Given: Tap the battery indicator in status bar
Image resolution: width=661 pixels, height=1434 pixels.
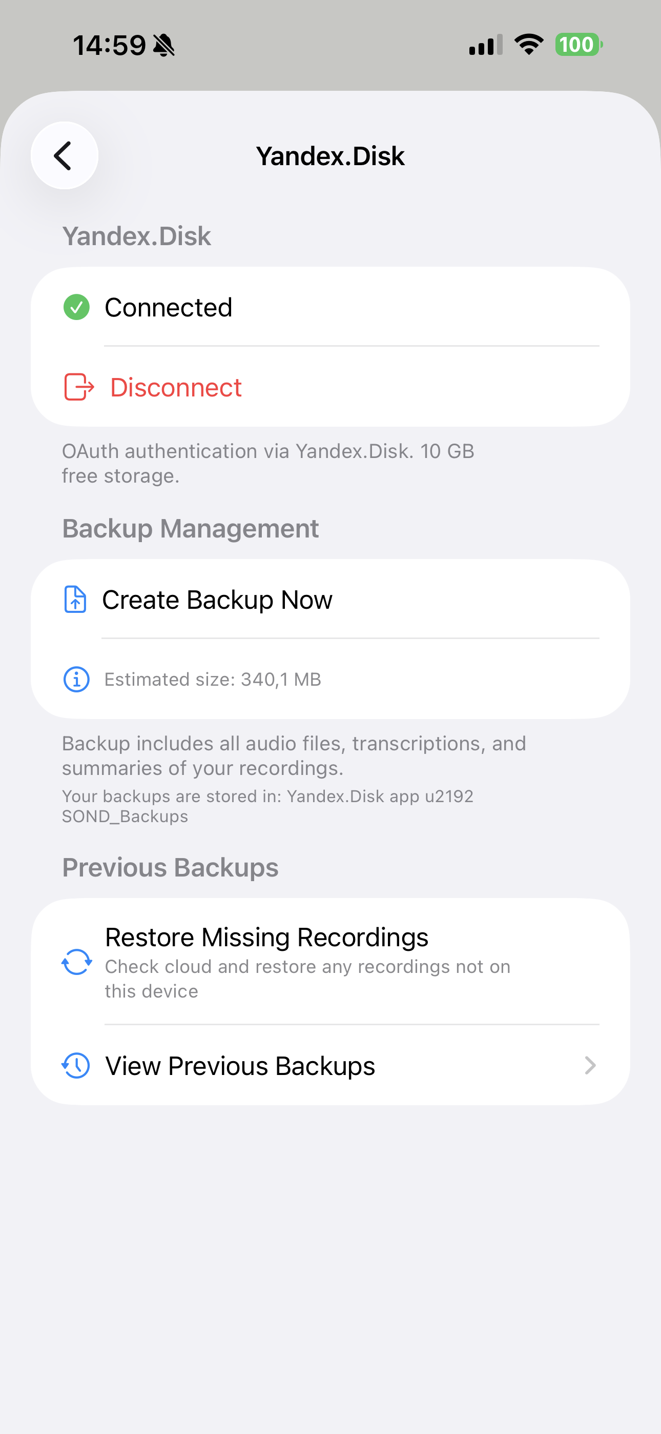Looking at the screenshot, I should [x=579, y=45].
